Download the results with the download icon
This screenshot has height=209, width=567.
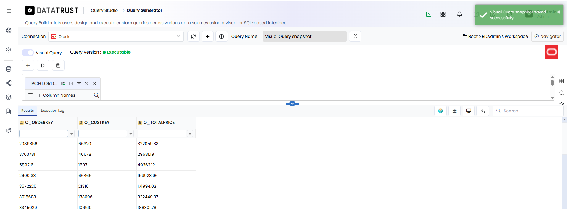pyautogui.click(x=483, y=111)
